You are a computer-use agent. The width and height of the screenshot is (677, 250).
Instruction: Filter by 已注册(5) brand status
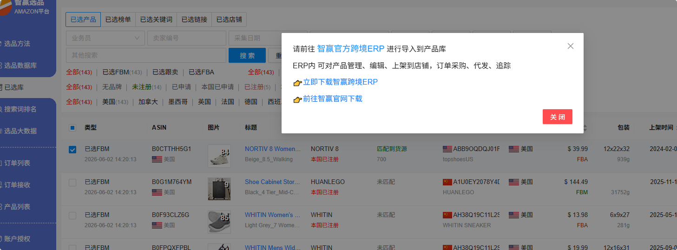pos(257,87)
